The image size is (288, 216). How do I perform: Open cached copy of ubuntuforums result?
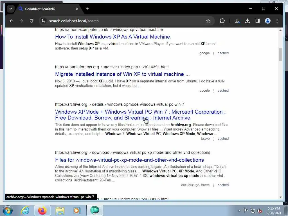[x=223, y=91]
